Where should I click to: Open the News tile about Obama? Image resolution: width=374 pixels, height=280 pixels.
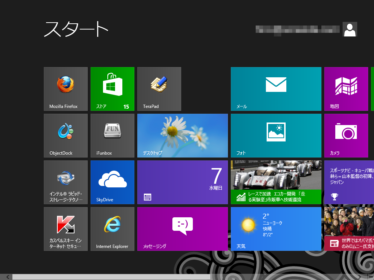tap(349, 229)
